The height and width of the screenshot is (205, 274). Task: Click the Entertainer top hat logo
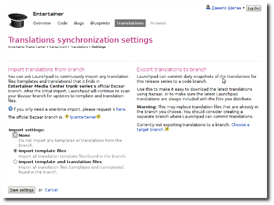pos(17,20)
